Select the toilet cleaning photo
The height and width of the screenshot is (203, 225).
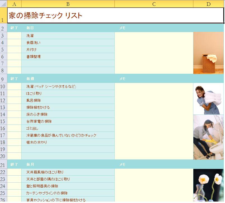point(208,137)
